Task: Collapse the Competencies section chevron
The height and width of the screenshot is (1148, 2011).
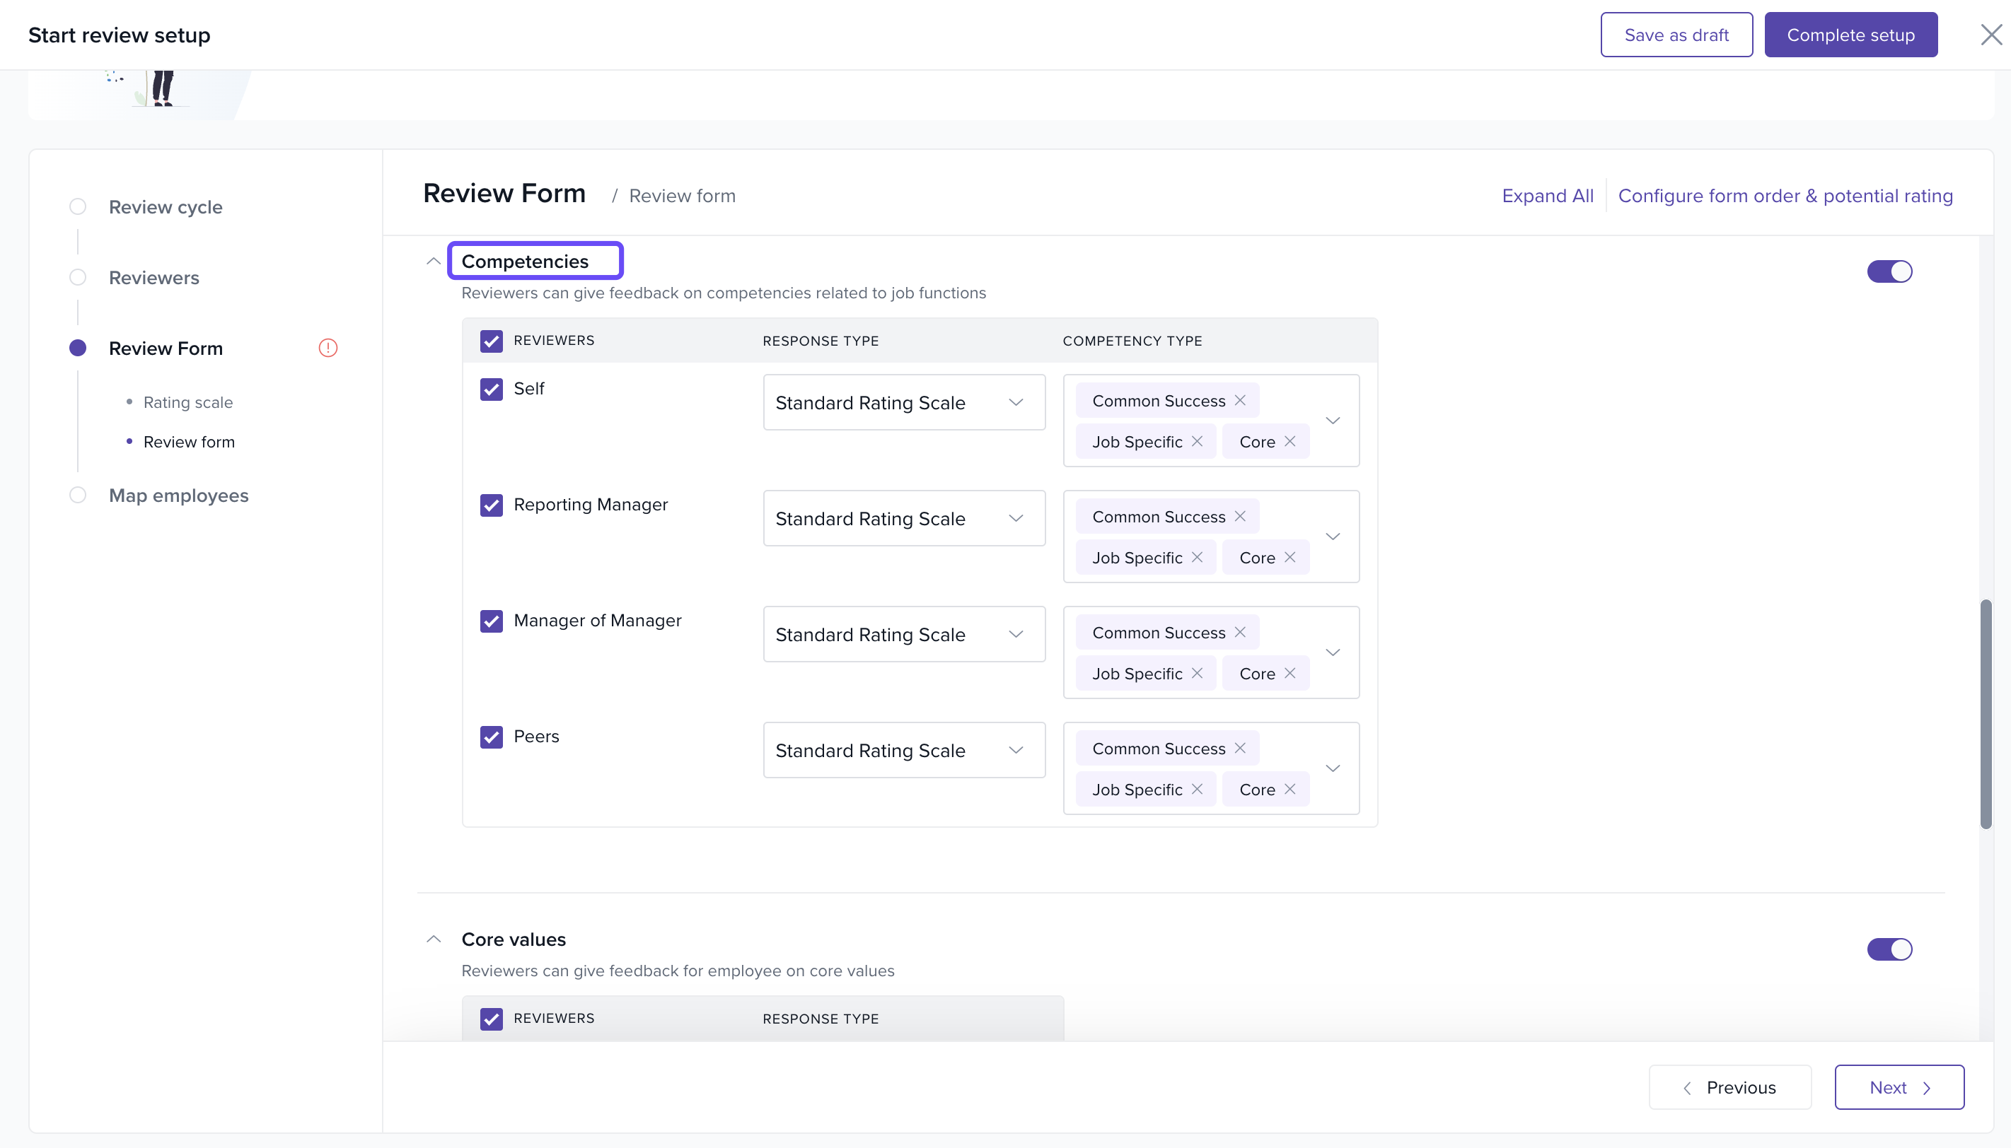Action: (x=433, y=261)
